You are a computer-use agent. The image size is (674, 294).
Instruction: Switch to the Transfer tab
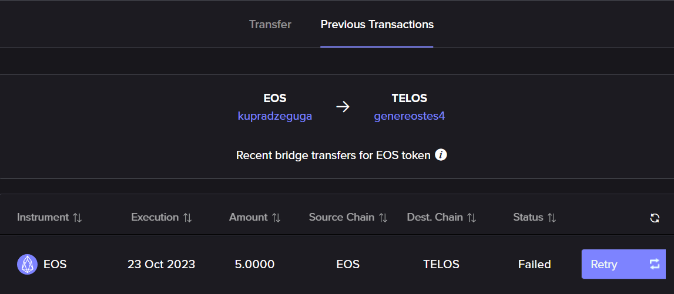point(270,25)
